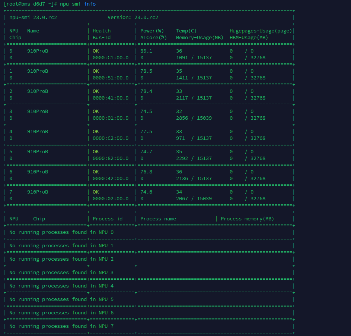Select 'No running processes found in NPU 7'
Viewport: 351px width, 336px height.
tap(61, 326)
